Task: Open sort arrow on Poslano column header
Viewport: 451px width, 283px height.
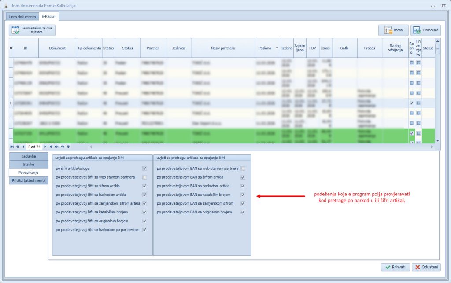Action: pyautogui.click(x=277, y=48)
